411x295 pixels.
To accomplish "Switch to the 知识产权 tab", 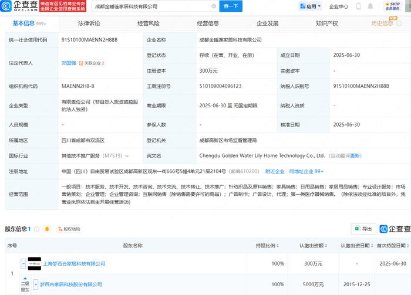I will pyautogui.click(x=327, y=23).
